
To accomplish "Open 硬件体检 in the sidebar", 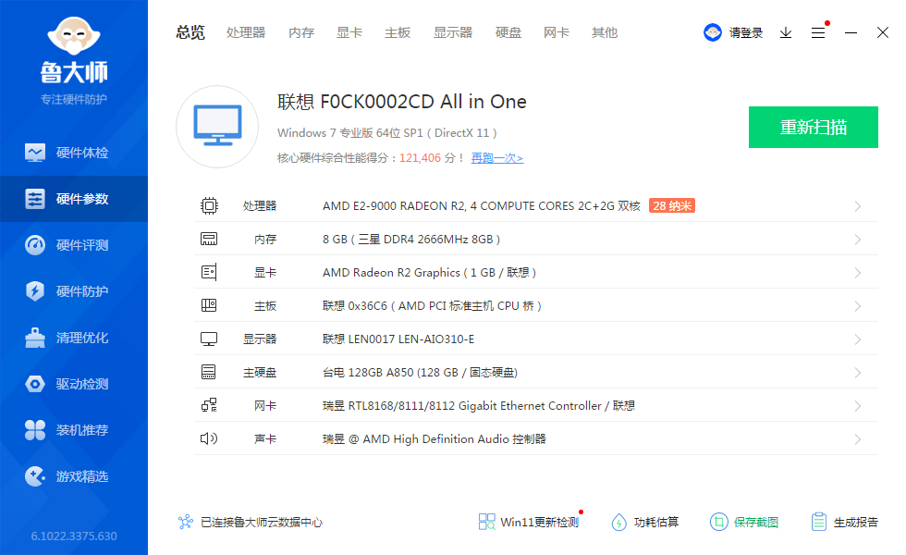I will tap(74, 153).
